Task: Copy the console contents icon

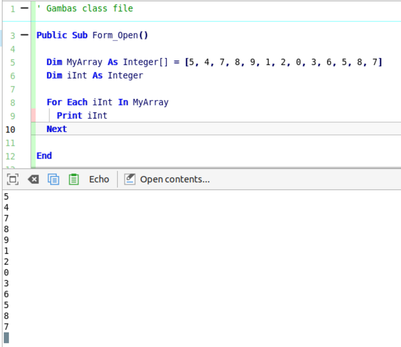Action: (53, 179)
